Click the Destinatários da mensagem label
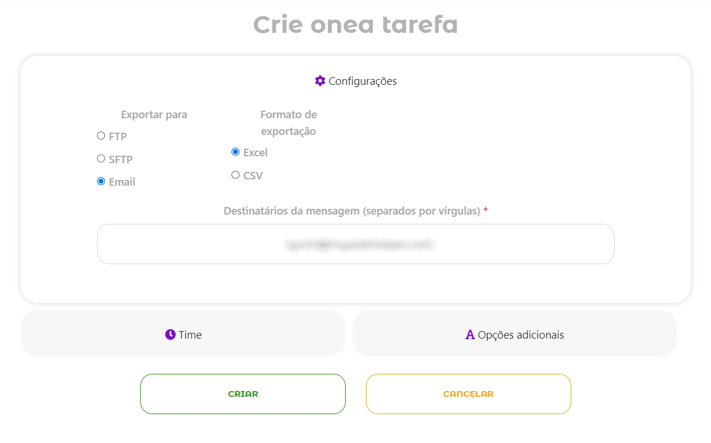 point(352,211)
